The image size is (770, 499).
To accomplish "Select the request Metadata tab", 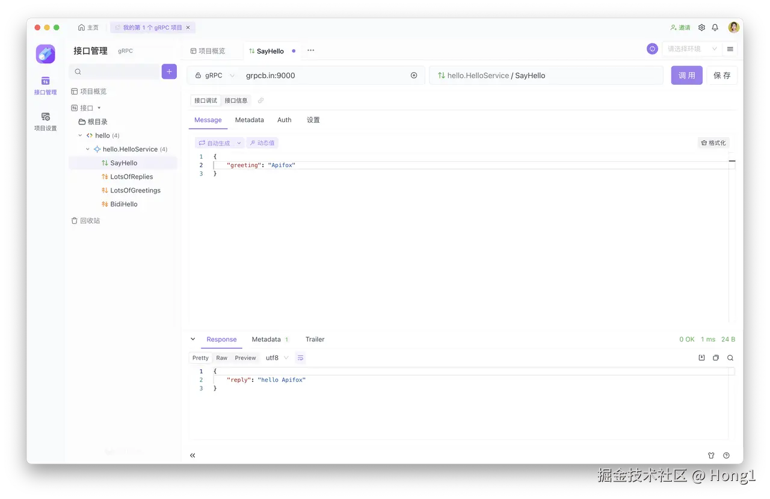I will [250, 120].
